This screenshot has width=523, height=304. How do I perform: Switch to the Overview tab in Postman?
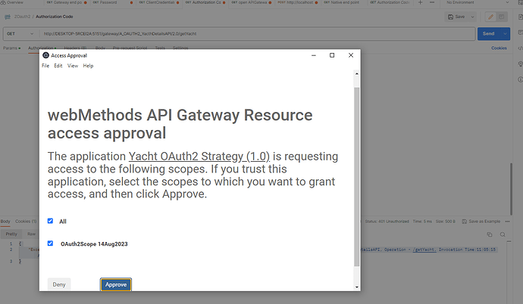pos(12,2)
